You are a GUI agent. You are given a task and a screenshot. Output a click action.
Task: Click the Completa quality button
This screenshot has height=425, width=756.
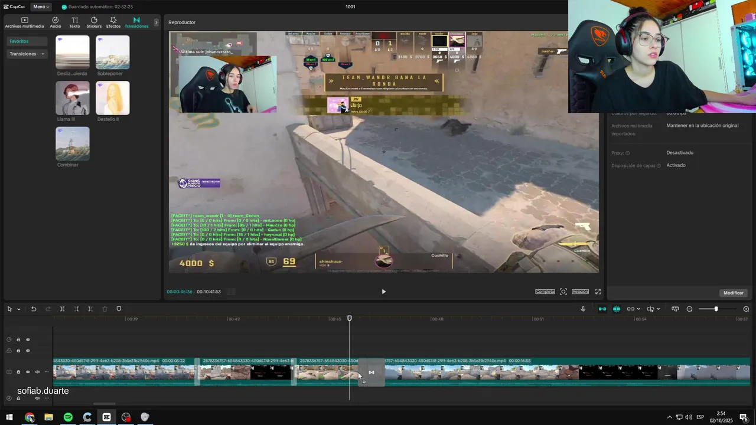click(545, 292)
